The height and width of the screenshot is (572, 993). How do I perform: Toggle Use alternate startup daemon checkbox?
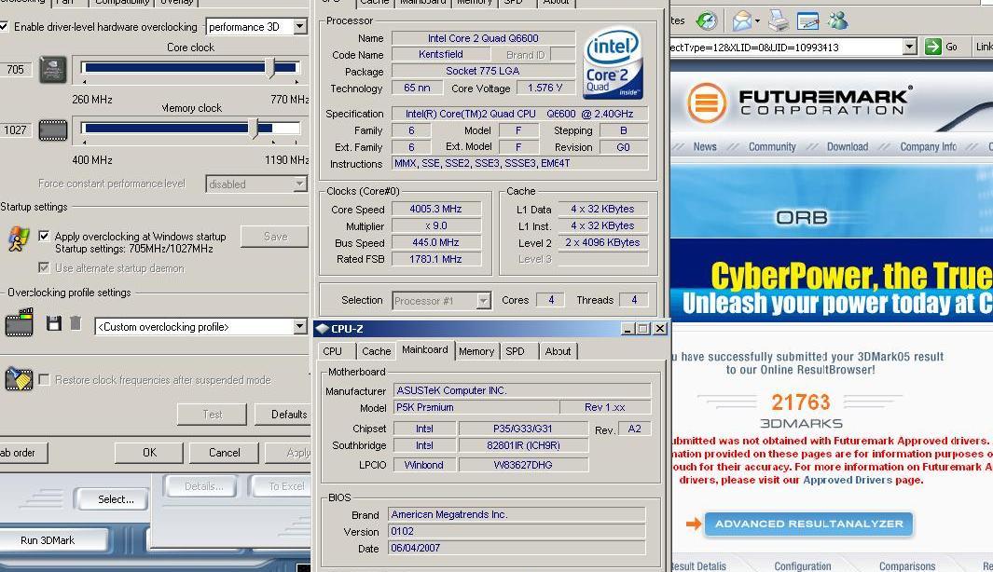click(x=44, y=267)
